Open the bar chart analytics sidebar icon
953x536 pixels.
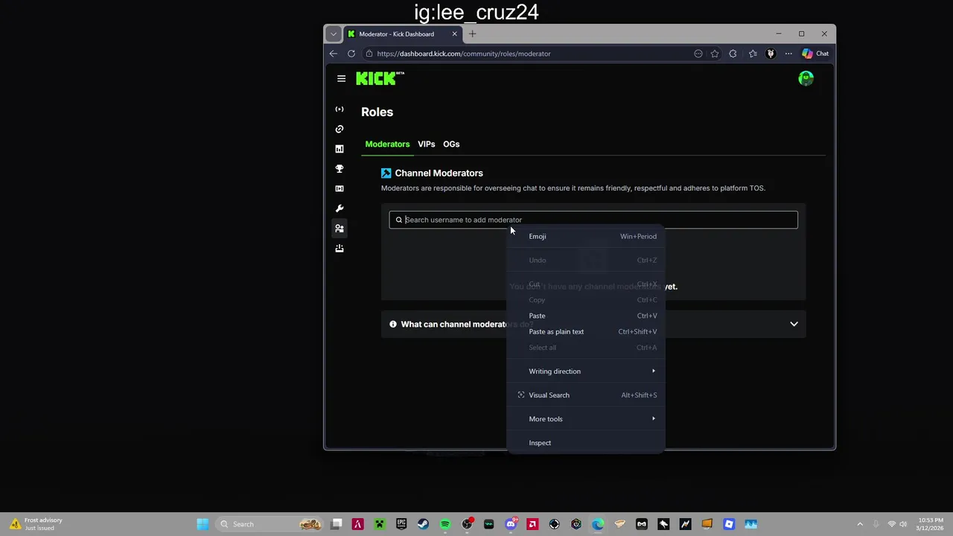[x=340, y=149]
